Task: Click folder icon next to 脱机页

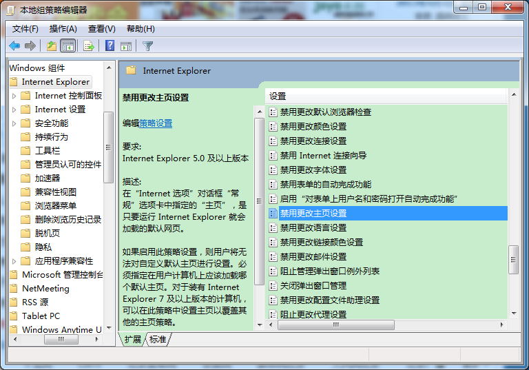Action: (25, 234)
